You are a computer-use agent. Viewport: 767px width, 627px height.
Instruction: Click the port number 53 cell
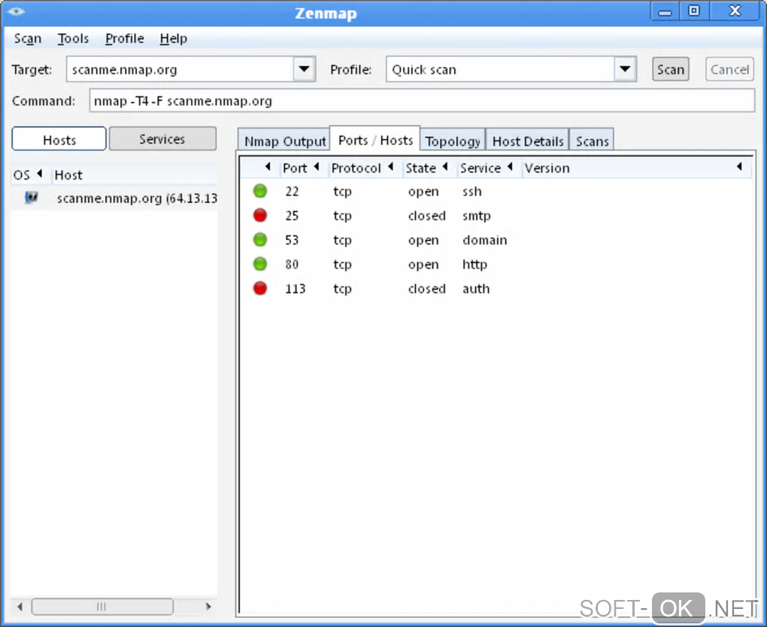coord(292,240)
